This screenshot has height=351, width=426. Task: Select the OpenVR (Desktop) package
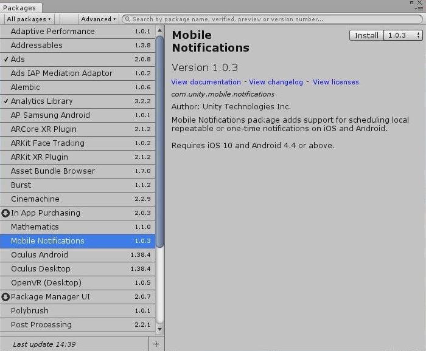pyautogui.click(x=78, y=283)
